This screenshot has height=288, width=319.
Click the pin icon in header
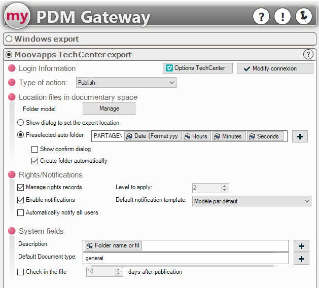(303, 17)
